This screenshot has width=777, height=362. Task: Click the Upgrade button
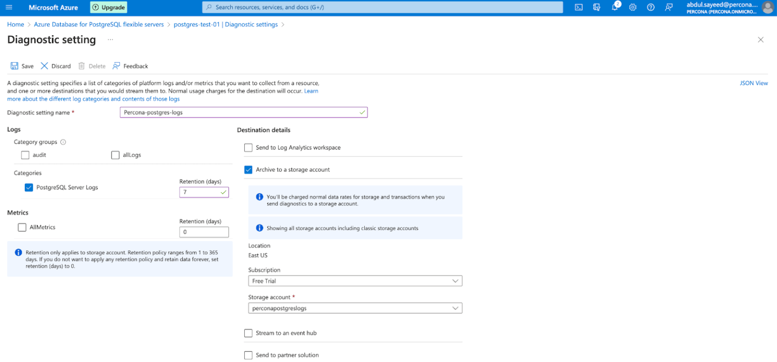109,8
